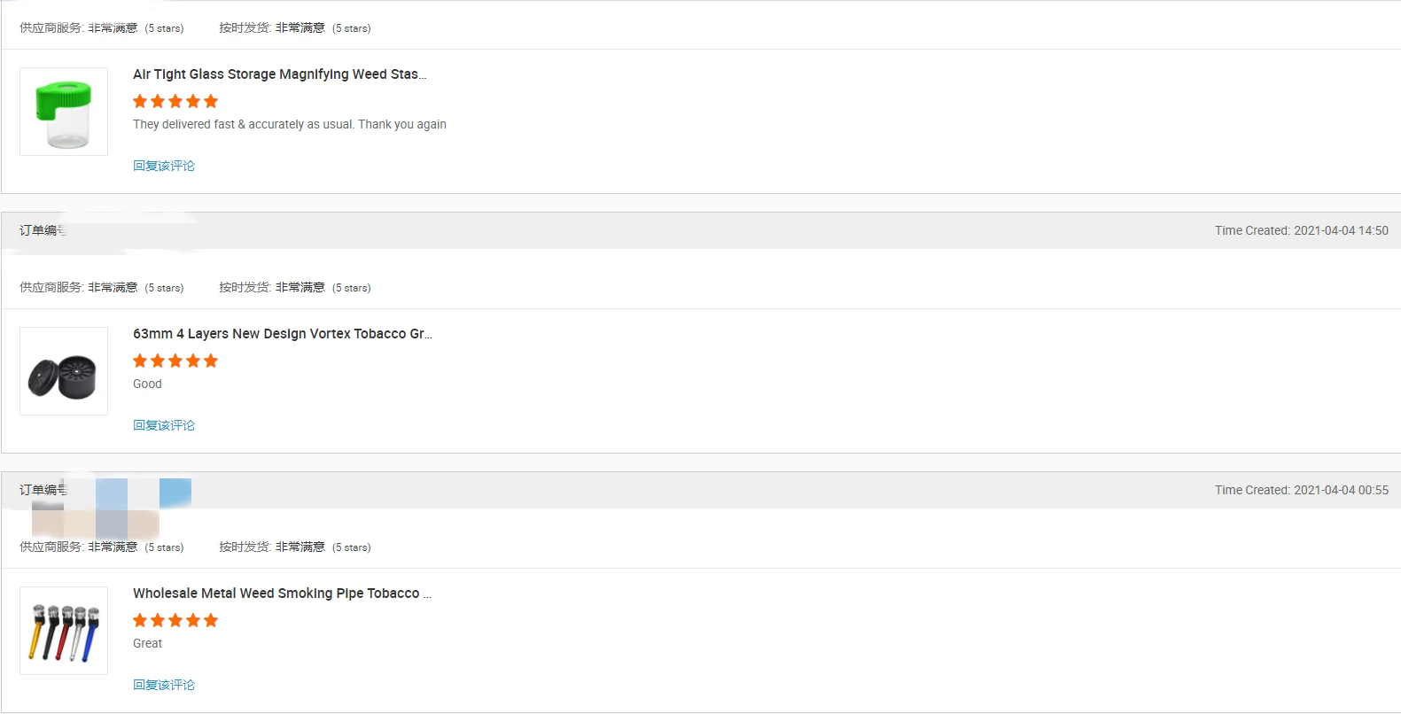Open the black tobacco grinder product image
Image resolution: width=1401 pixels, height=714 pixels.
coord(64,371)
